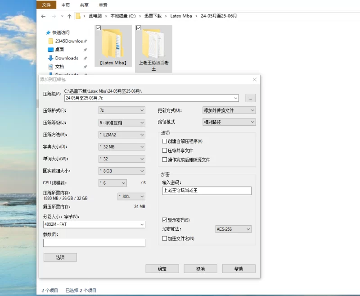Screen dimensions: 360x296
Task: Click the 确定 button
Action: (162, 269)
